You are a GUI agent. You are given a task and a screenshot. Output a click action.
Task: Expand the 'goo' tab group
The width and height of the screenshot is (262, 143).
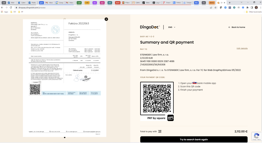pos(41,3)
